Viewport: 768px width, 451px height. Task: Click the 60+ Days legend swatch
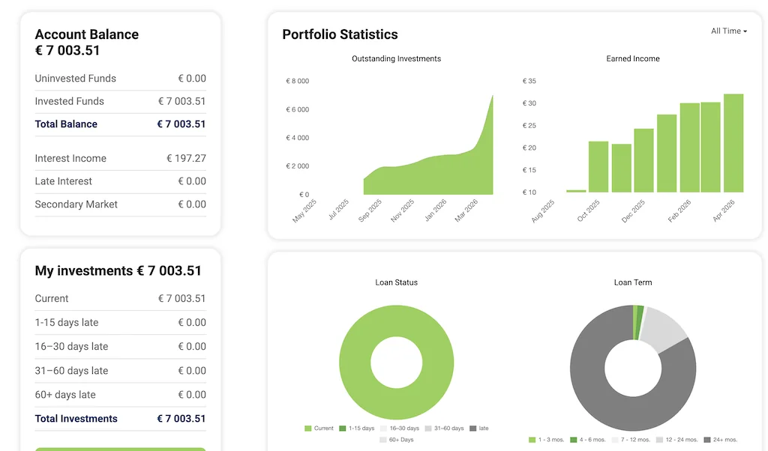(x=383, y=440)
